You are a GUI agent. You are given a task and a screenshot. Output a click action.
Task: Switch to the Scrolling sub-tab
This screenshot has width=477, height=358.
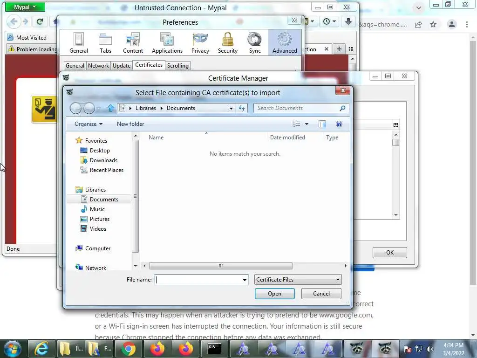pyautogui.click(x=177, y=65)
